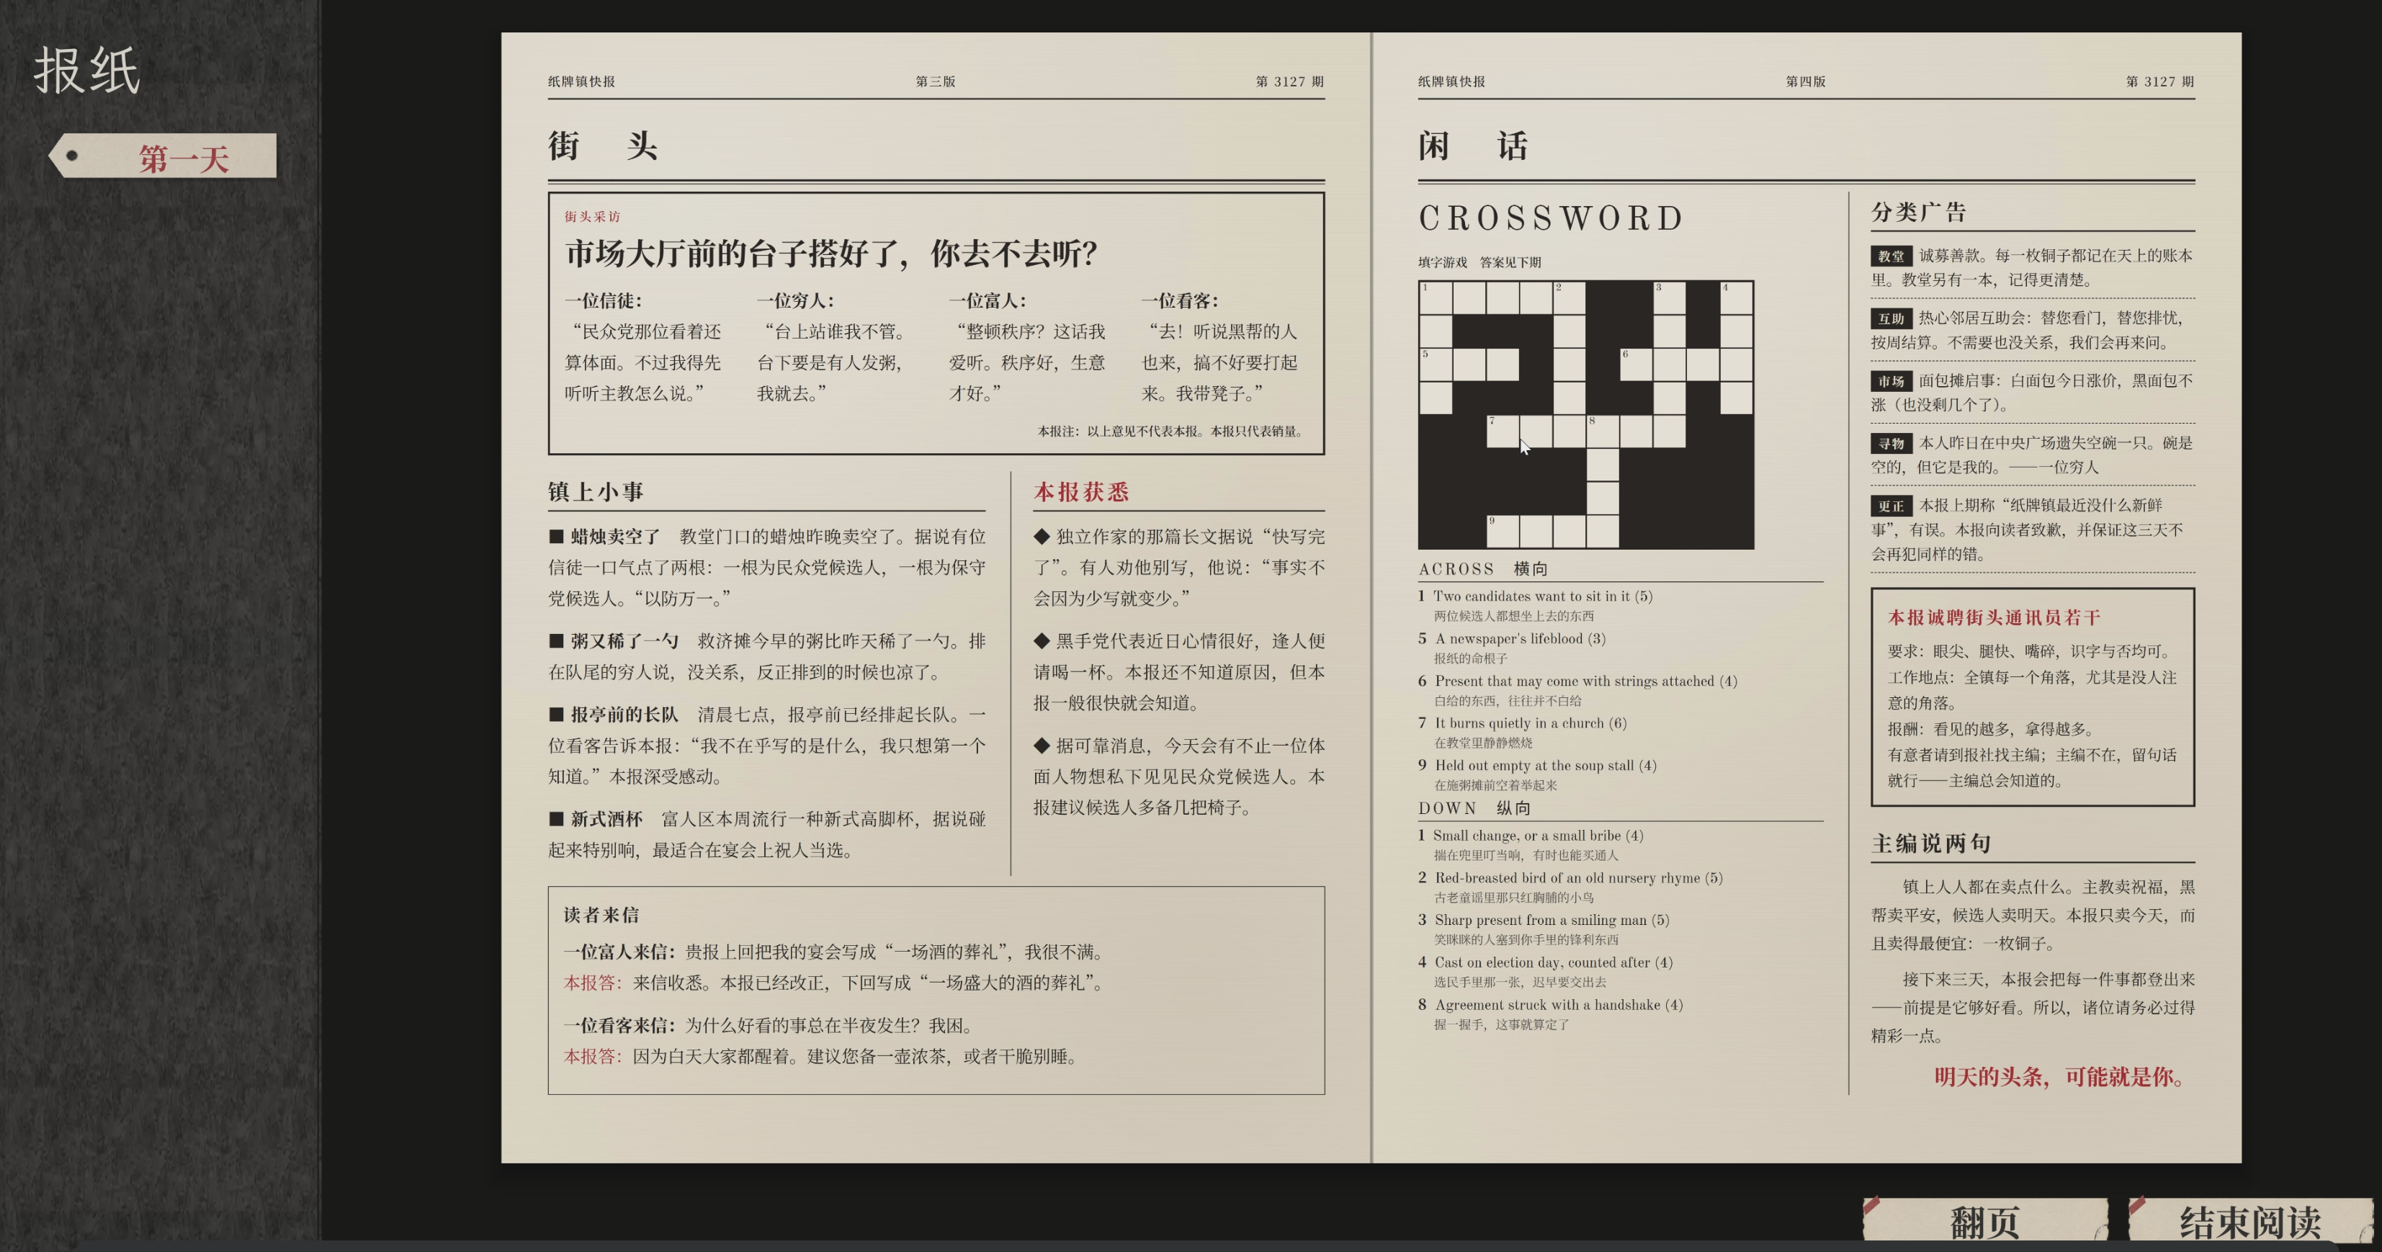Screen dimensions: 2382x1252
Task: Click the 读者来信 box heading
Action: [x=601, y=916]
